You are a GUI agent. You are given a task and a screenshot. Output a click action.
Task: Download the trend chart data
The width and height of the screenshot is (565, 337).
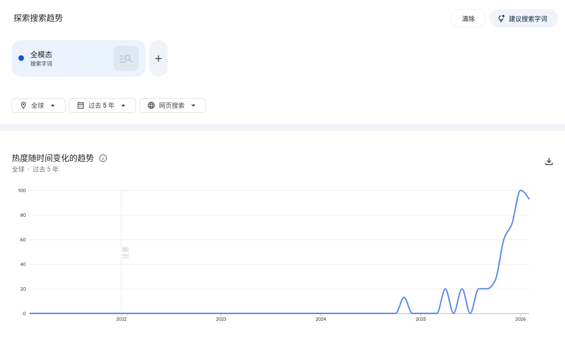pyautogui.click(x=549, y=161)
